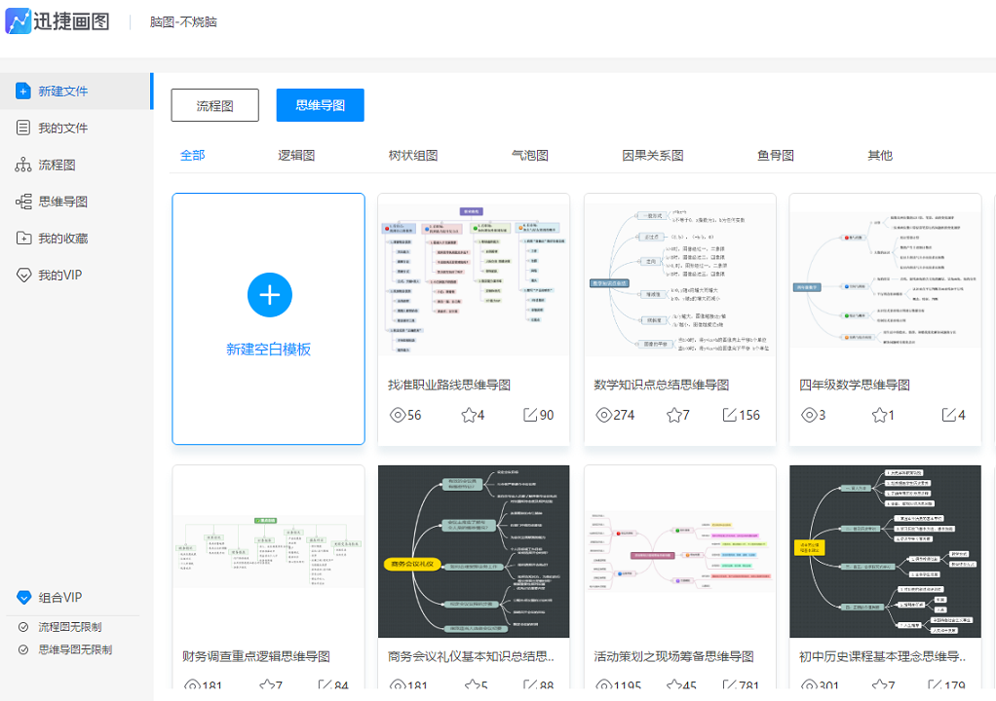Switch to the 其他 tab

click(x=880, y=156)
